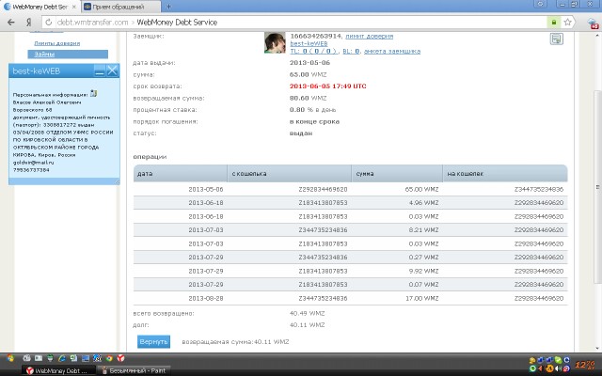This screenshot has height=376, width=602.
Task: Click the 9.92 WMZ operation amount
Action: tap(423, 271)
